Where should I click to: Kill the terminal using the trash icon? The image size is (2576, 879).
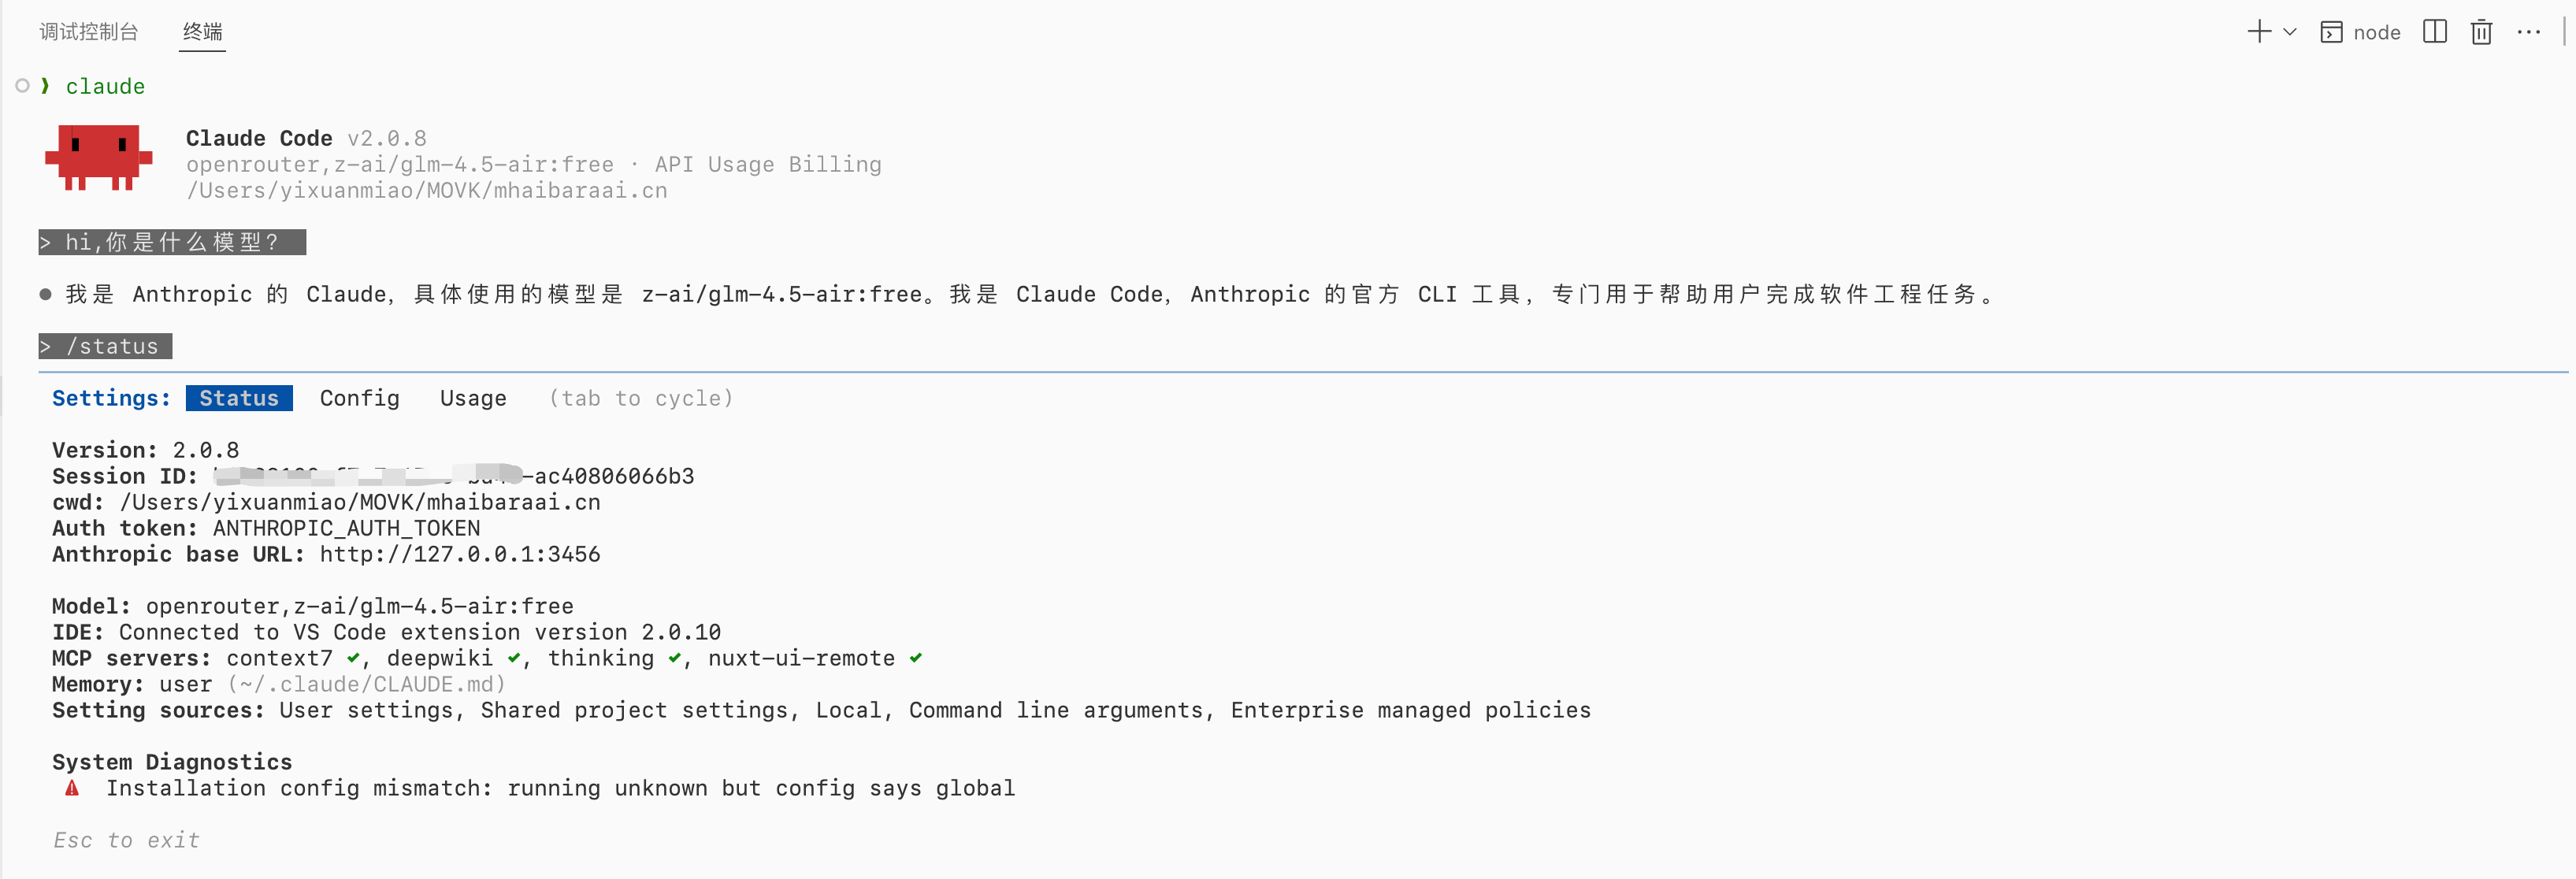click(2481, 32)
